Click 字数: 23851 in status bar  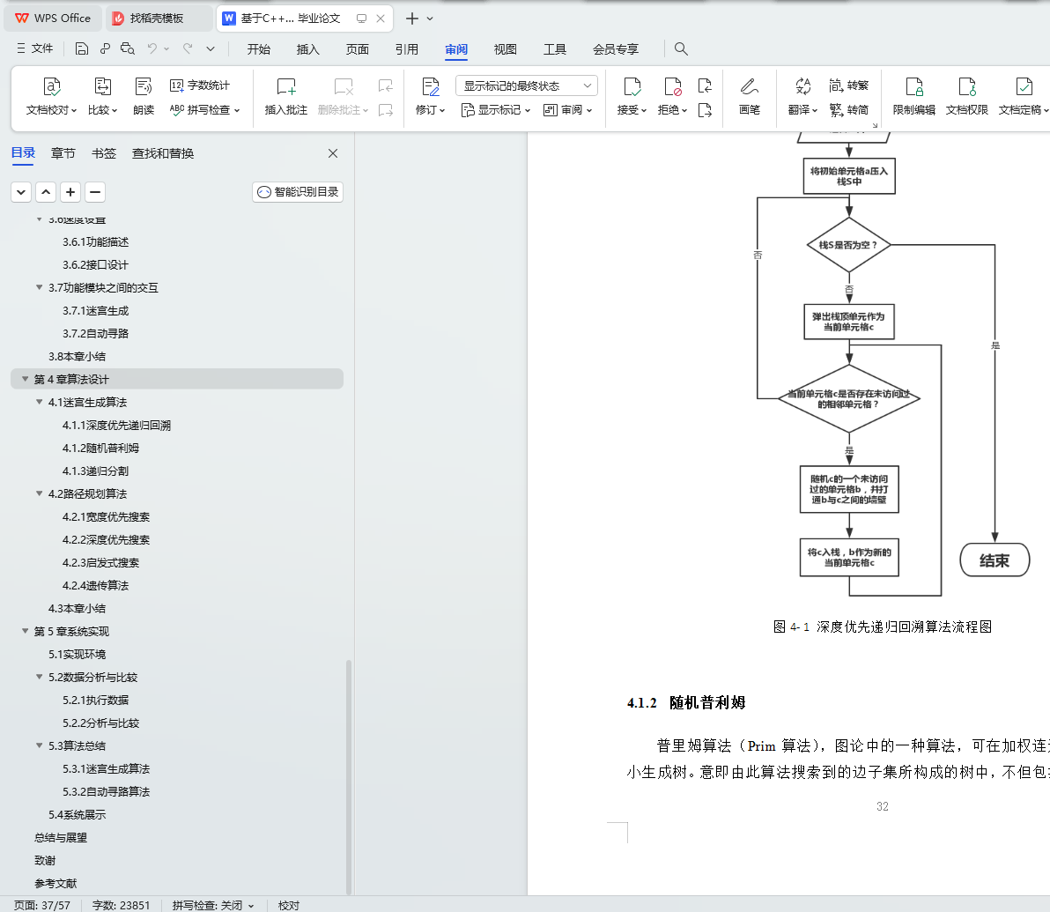pos(121,905)
